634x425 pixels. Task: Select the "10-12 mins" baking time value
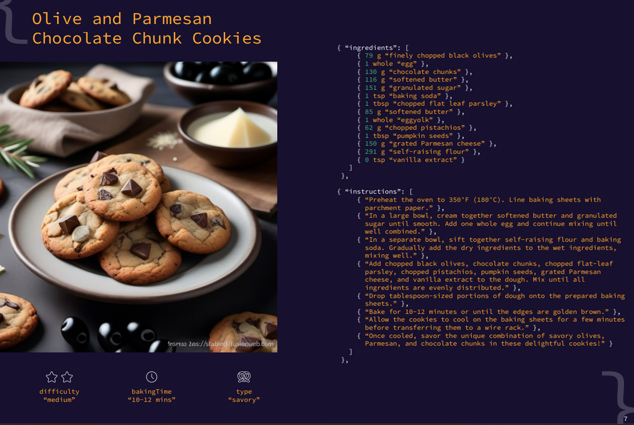pos(152,400)
